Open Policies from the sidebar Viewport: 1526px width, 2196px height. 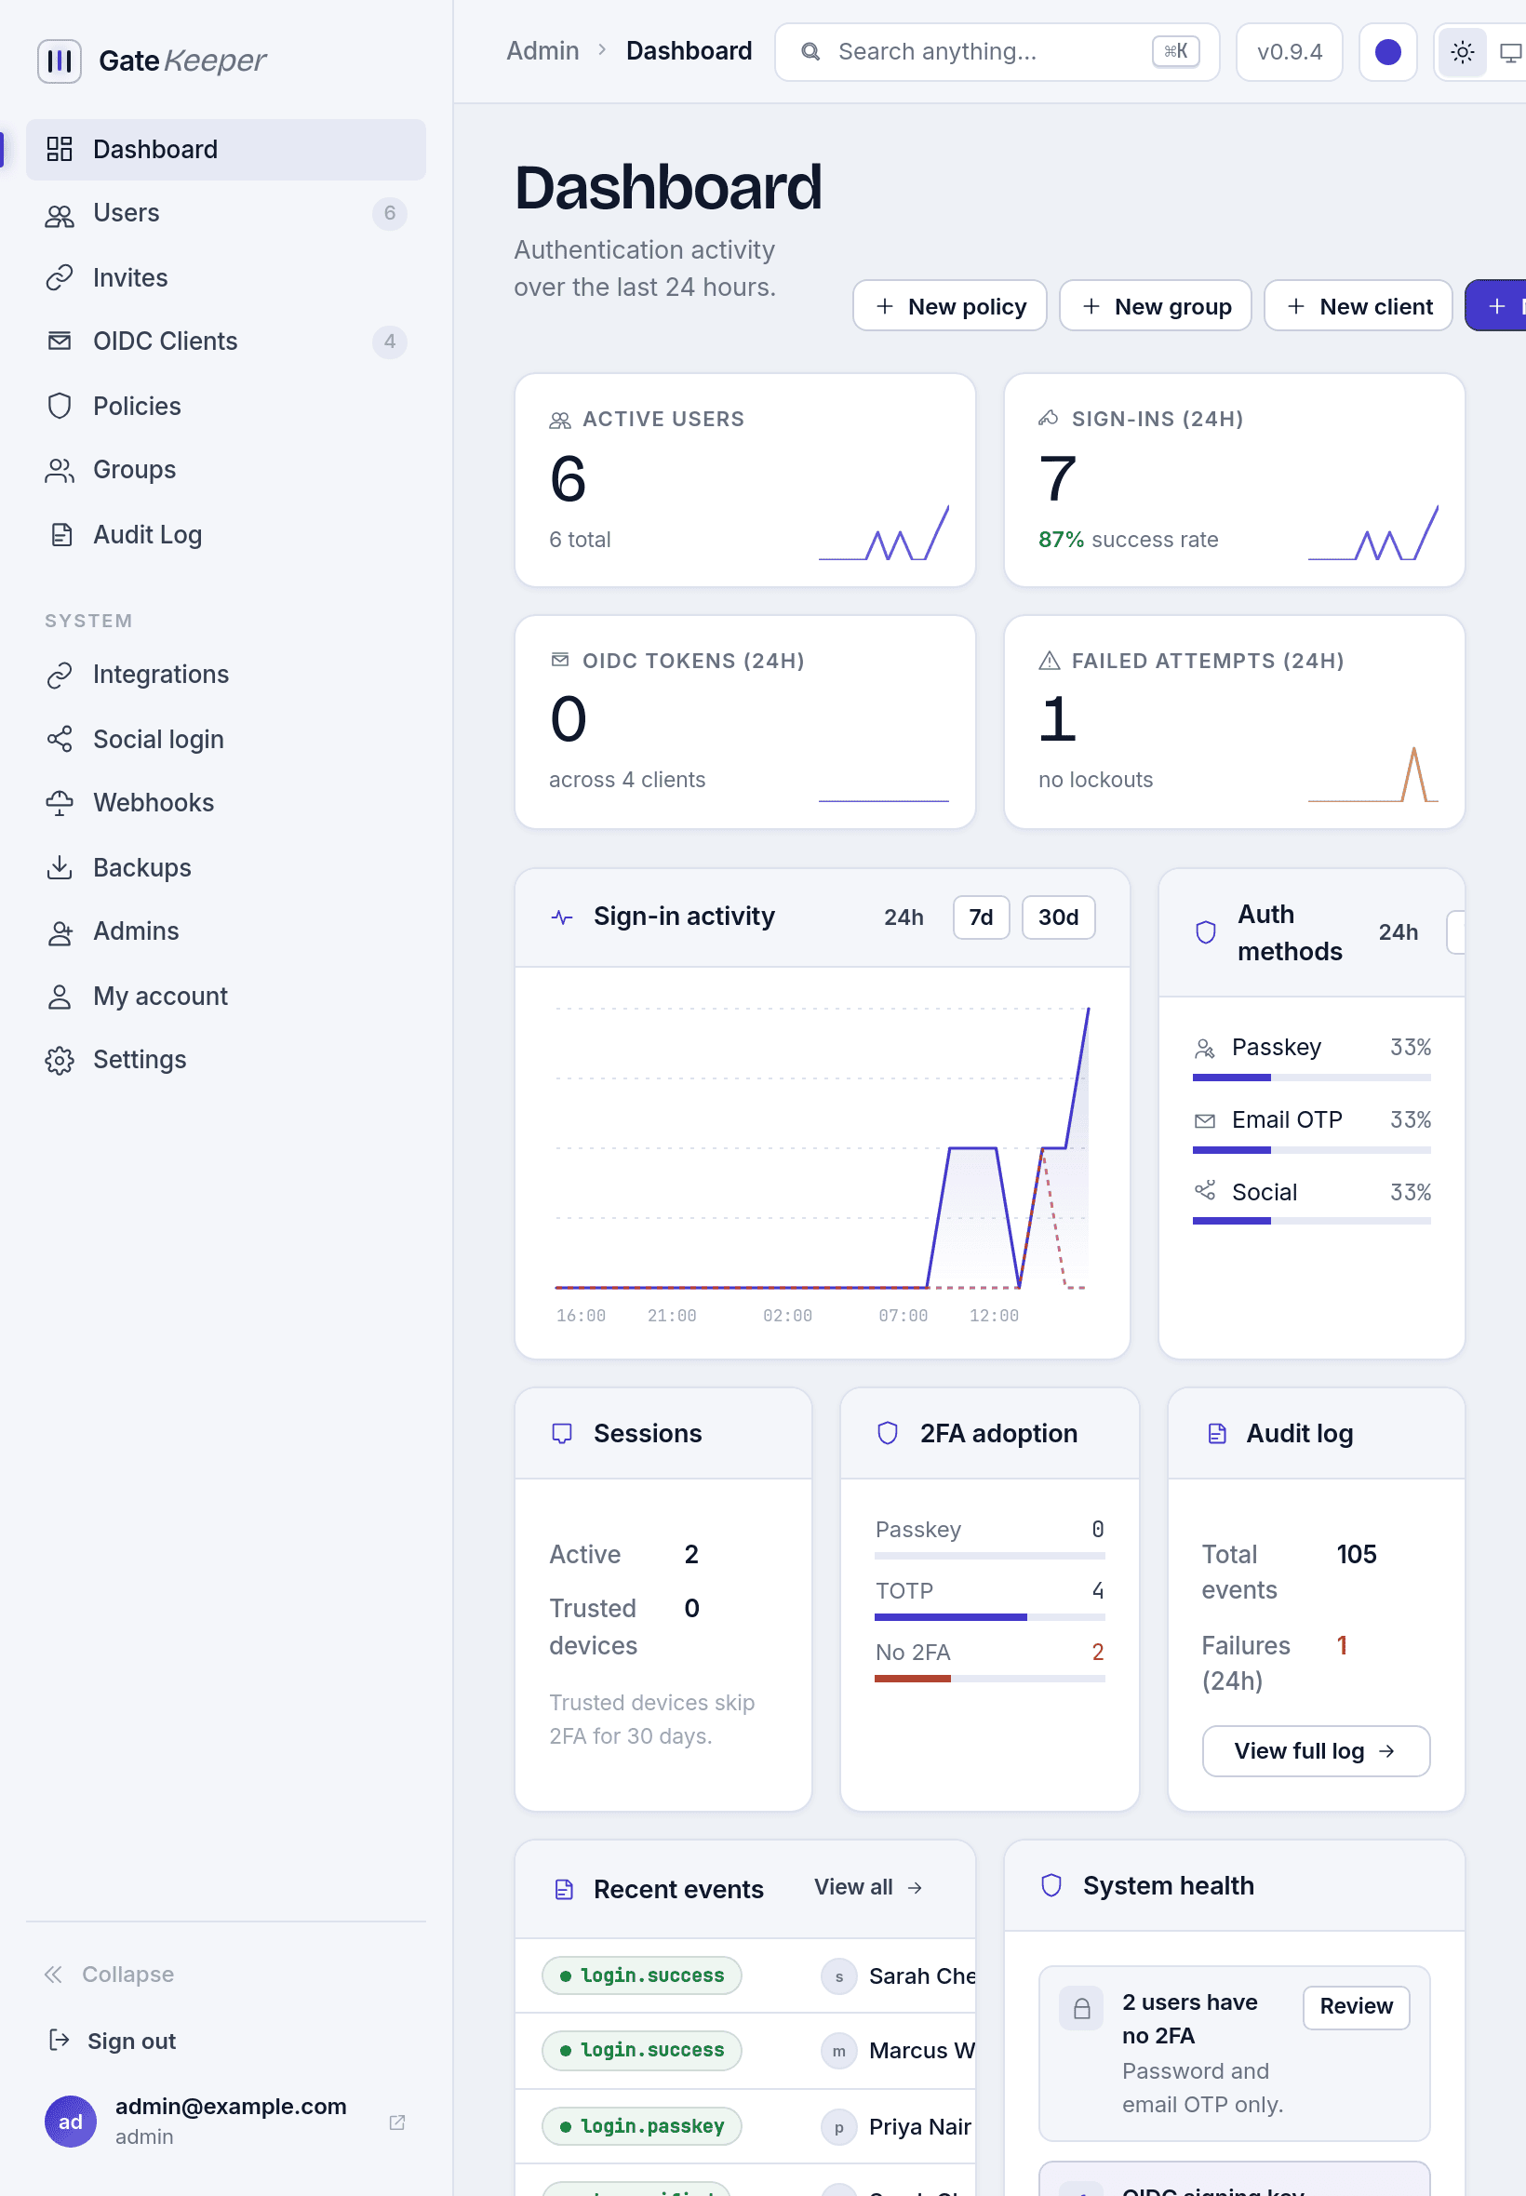226,407
